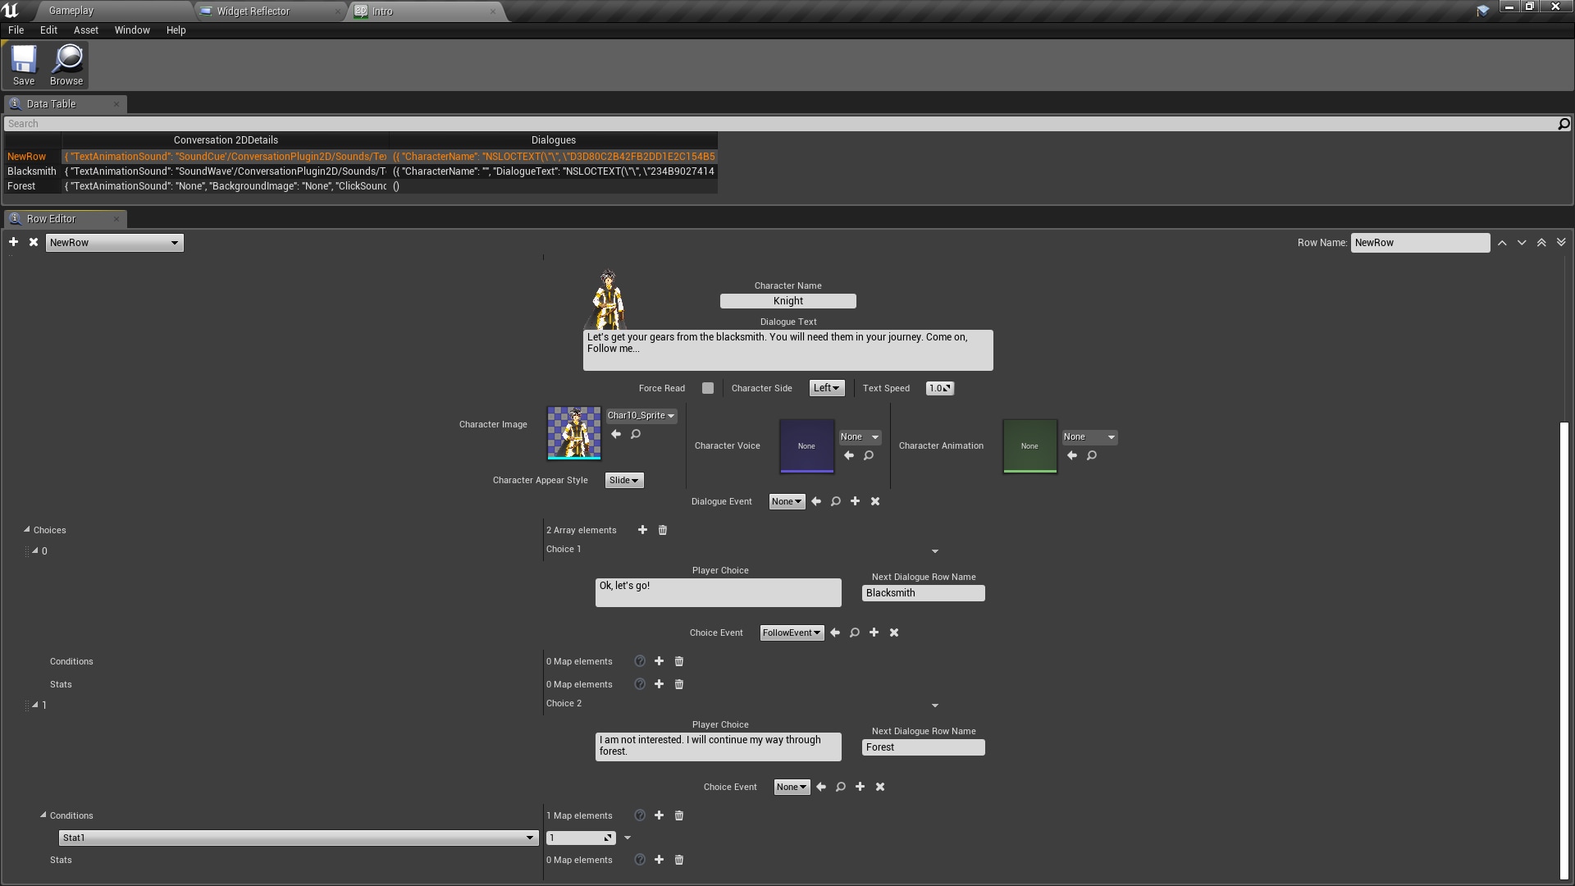Clear the Dialogue Event with X icon
This screenshot has height=886, width=1575.
point(875,501)
